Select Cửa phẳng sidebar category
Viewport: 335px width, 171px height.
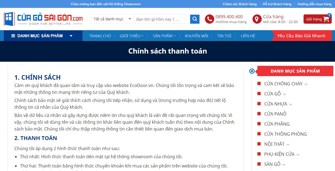point(277,124)
